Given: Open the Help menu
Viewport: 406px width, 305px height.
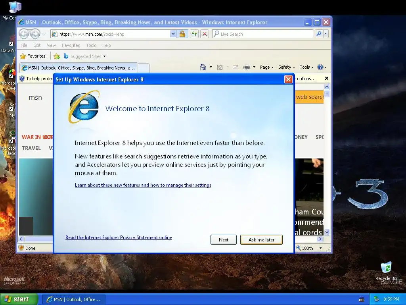Looking at the screenshot, I should click(x=106, y=45).
